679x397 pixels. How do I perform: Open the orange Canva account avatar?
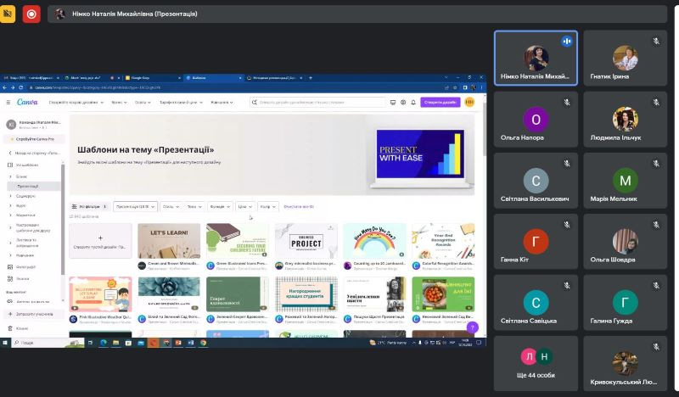coord(469,102)
